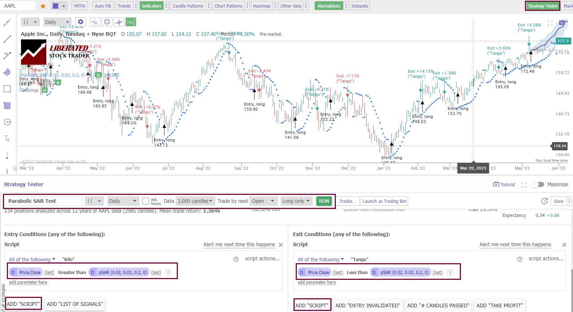The image size is (573, 312).
Task: Open Save options three-dot menu
Action: point(569,201)
